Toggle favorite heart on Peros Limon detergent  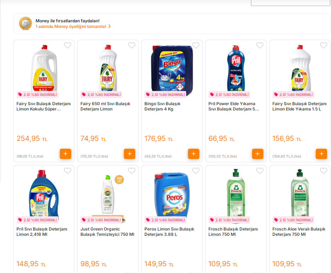pyautogui.click(x=196, y=171)
